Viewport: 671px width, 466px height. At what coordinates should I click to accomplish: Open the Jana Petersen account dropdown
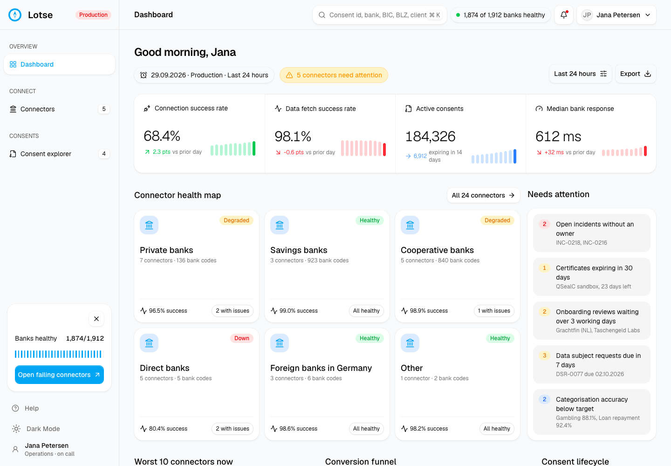pos(616,15)
